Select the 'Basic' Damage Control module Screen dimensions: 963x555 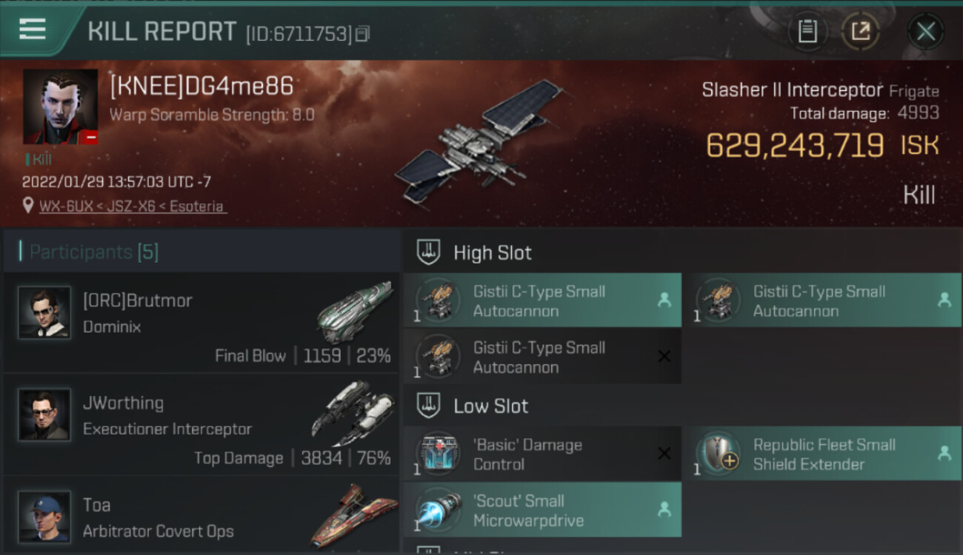pyautogui.click(x=542, y=454)
